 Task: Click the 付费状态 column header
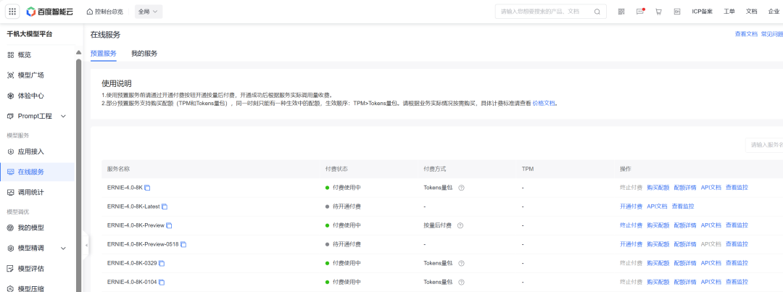(336, 170)
